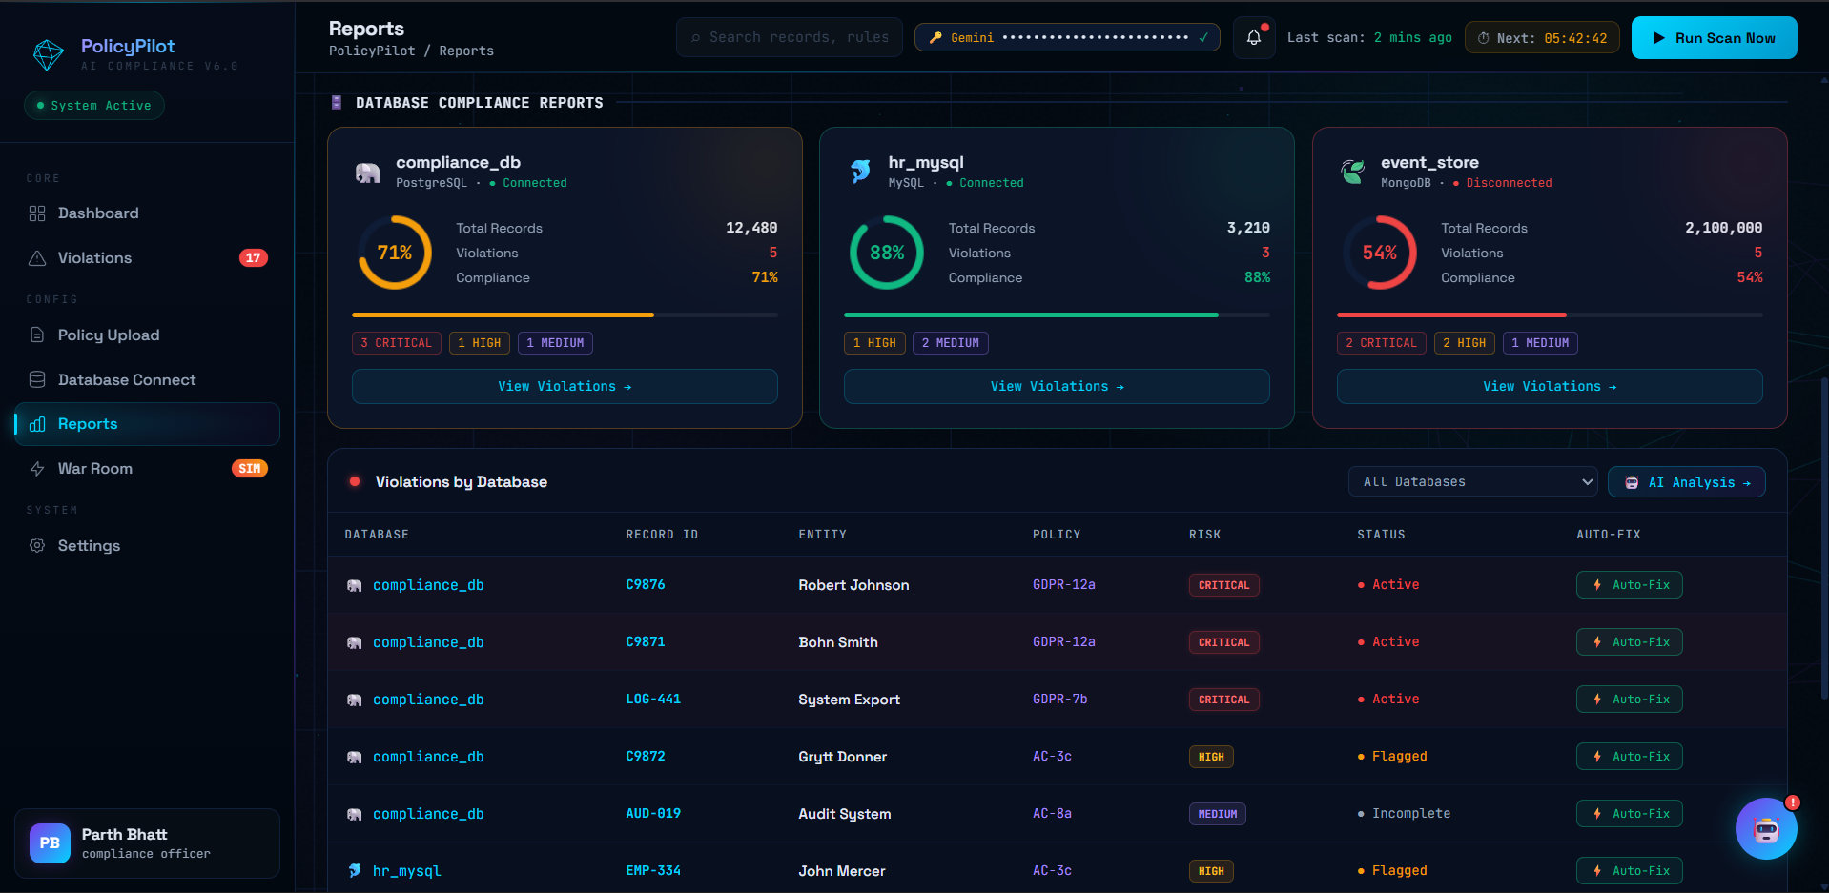The height and width of the screenshot is (893, 1829).
Task: Auto-Fix the John Mercer violation
Action: [1630, 871]
